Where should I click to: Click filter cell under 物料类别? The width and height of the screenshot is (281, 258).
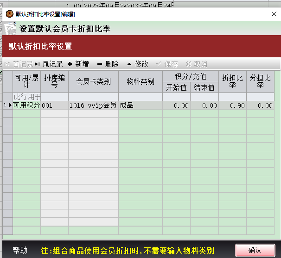[140, 97]
